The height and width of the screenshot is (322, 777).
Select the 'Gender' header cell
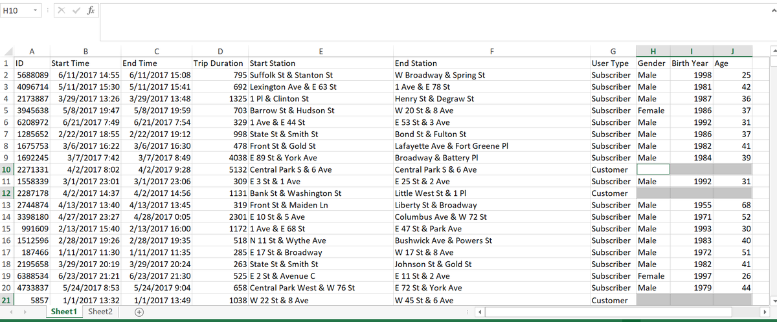(653, 63)
